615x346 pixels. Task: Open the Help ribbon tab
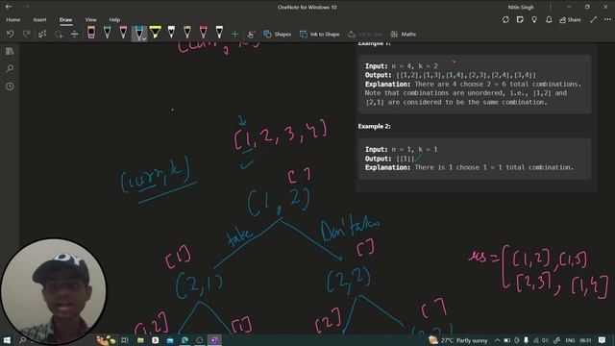114,19
